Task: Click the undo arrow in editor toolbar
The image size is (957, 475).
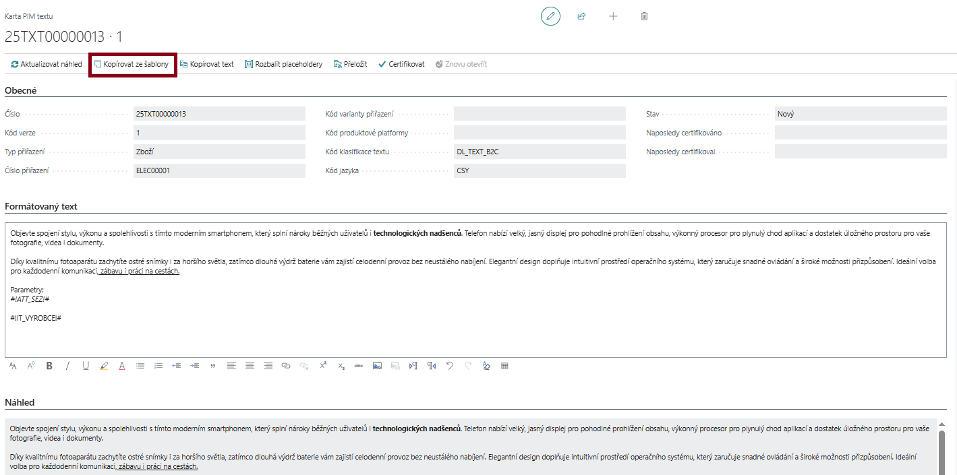Action: [x=450, y=366]
